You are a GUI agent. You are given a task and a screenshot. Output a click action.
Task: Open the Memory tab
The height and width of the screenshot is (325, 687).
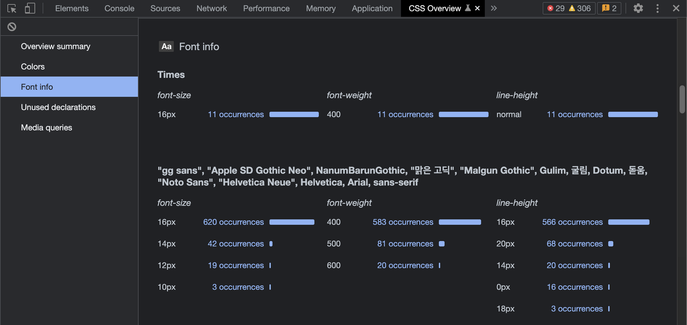point(321,8)
